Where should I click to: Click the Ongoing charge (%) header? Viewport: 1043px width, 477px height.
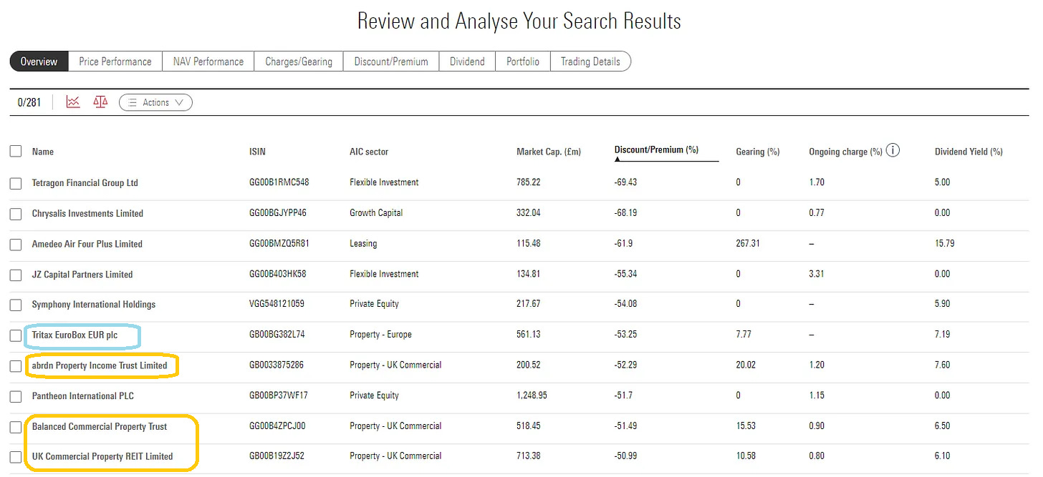coord(846,152)
